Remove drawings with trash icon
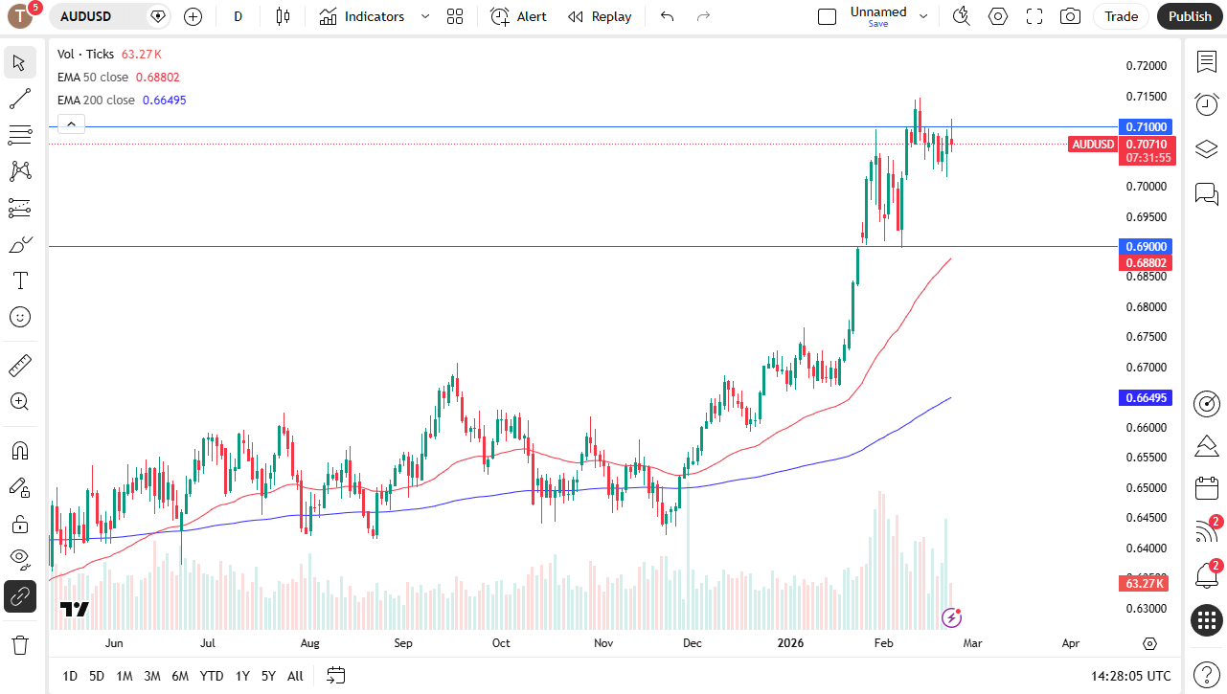 coord(19,644)
